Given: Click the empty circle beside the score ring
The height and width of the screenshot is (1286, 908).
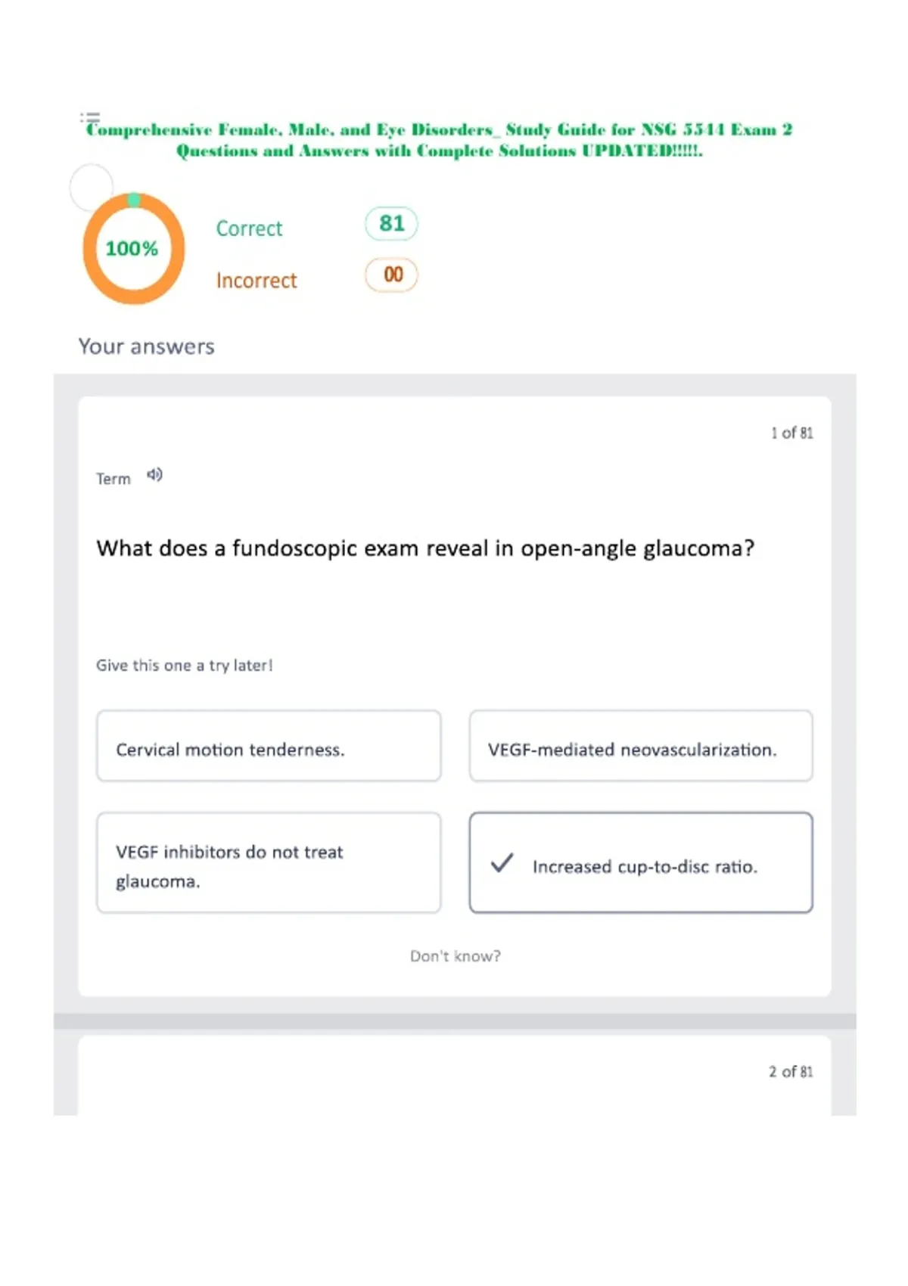Looking at the screenshot, I should [92, 187].
